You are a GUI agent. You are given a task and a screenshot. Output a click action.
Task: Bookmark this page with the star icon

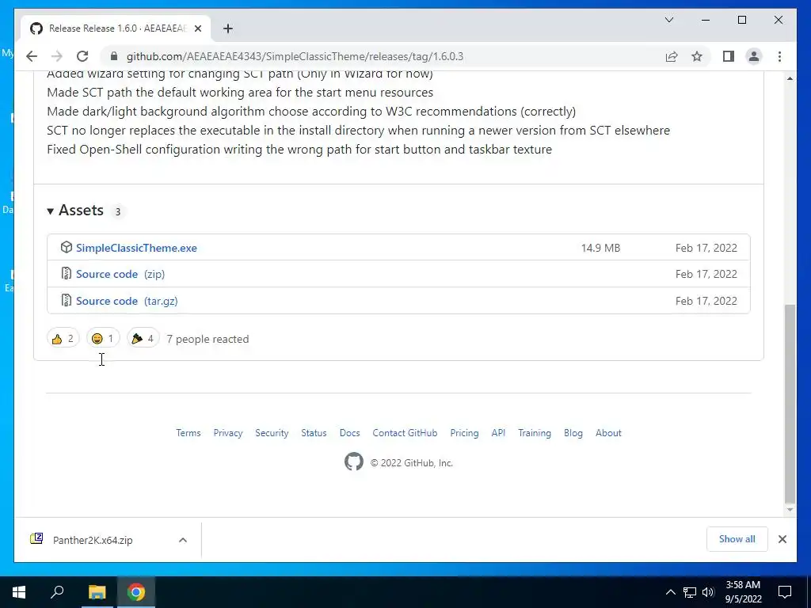coord(697,56)
